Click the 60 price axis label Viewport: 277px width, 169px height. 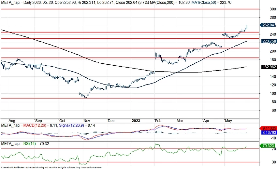274,110
